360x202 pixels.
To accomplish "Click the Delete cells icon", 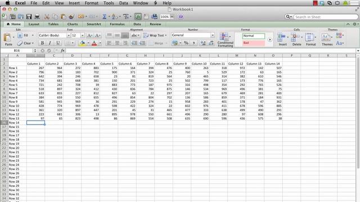I will [295, 37].
